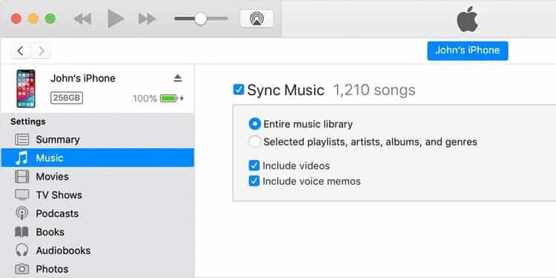This screenshot has height=278, width=556.
Task: Uncheck Include voice memos
Action: pyautogui.click(x=254, y=181)
